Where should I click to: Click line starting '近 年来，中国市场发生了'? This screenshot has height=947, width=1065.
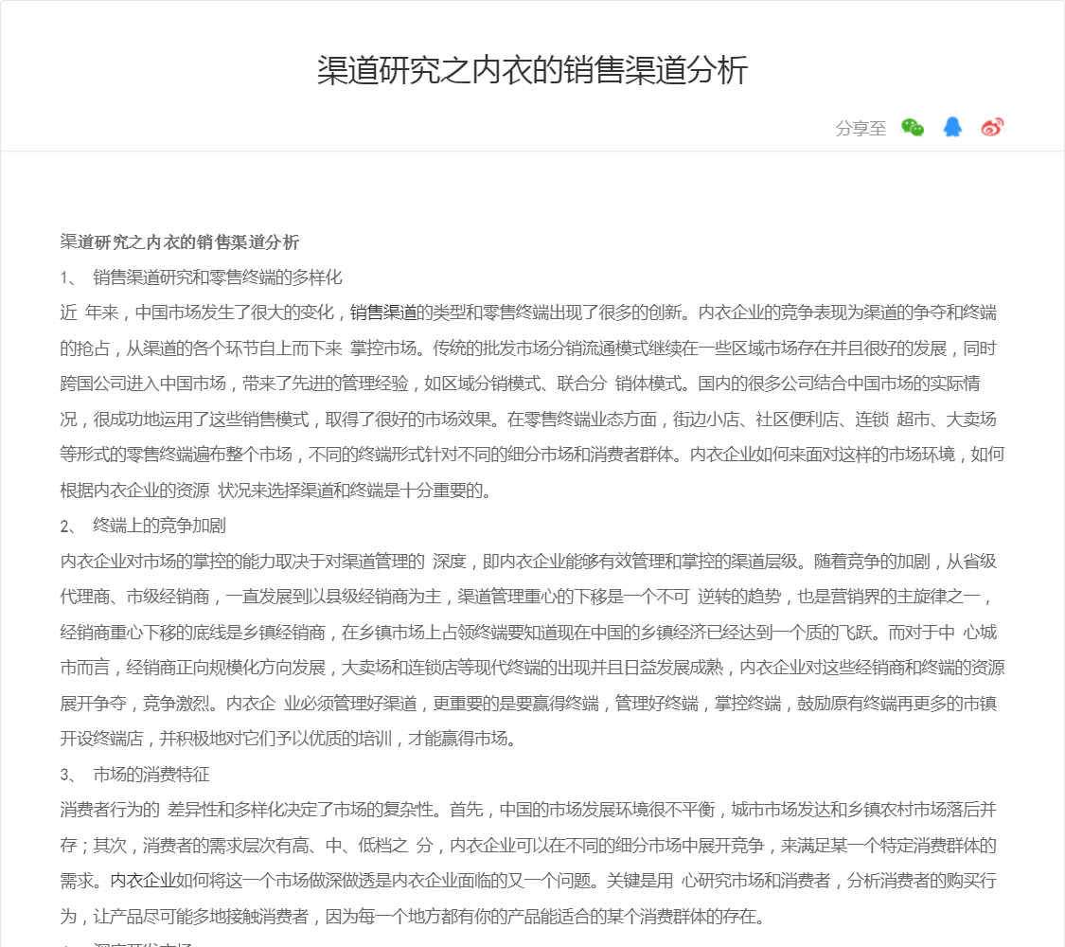click(x=528, y=313)
